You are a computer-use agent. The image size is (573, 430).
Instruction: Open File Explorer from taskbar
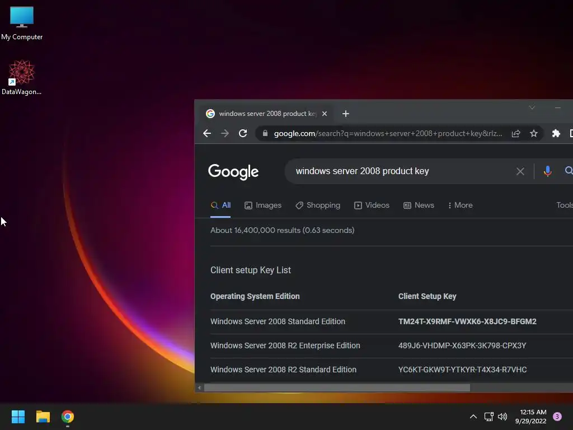[43, 417]
